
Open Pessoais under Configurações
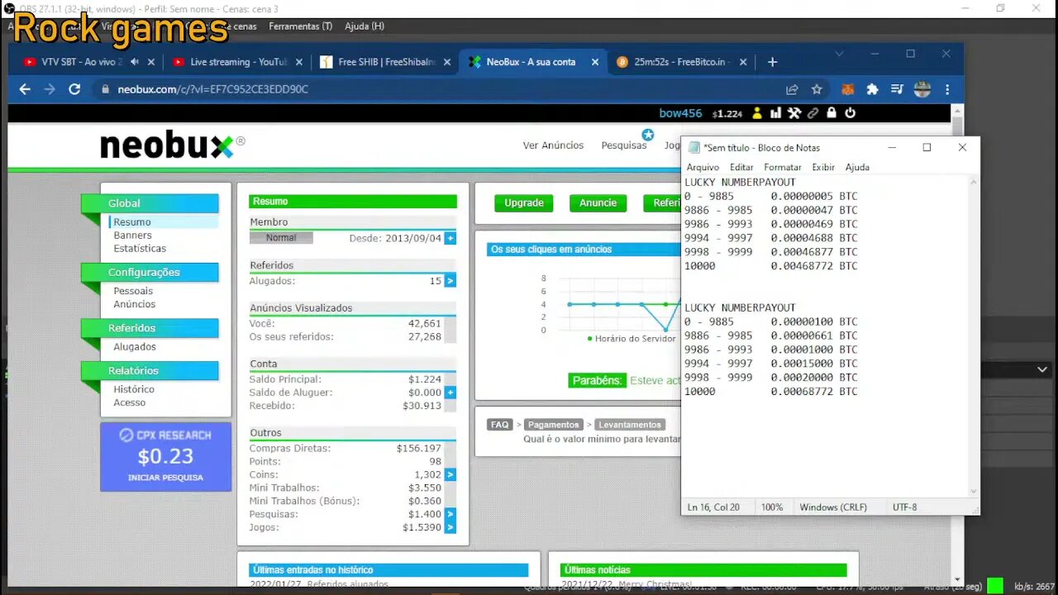point(133,291)
